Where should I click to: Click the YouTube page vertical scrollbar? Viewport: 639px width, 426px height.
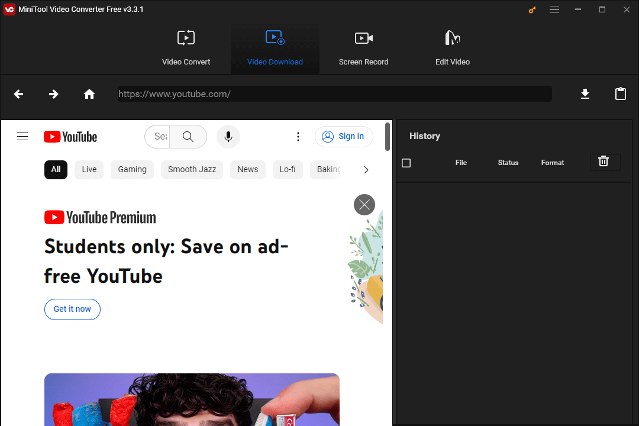pos(387,137)
